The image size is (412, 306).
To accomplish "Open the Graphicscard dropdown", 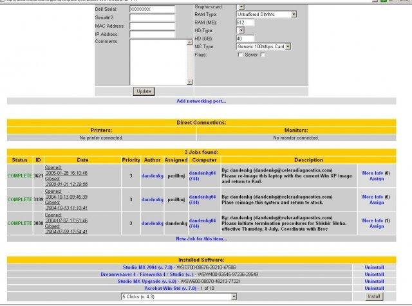I will [x=241, y=7].
